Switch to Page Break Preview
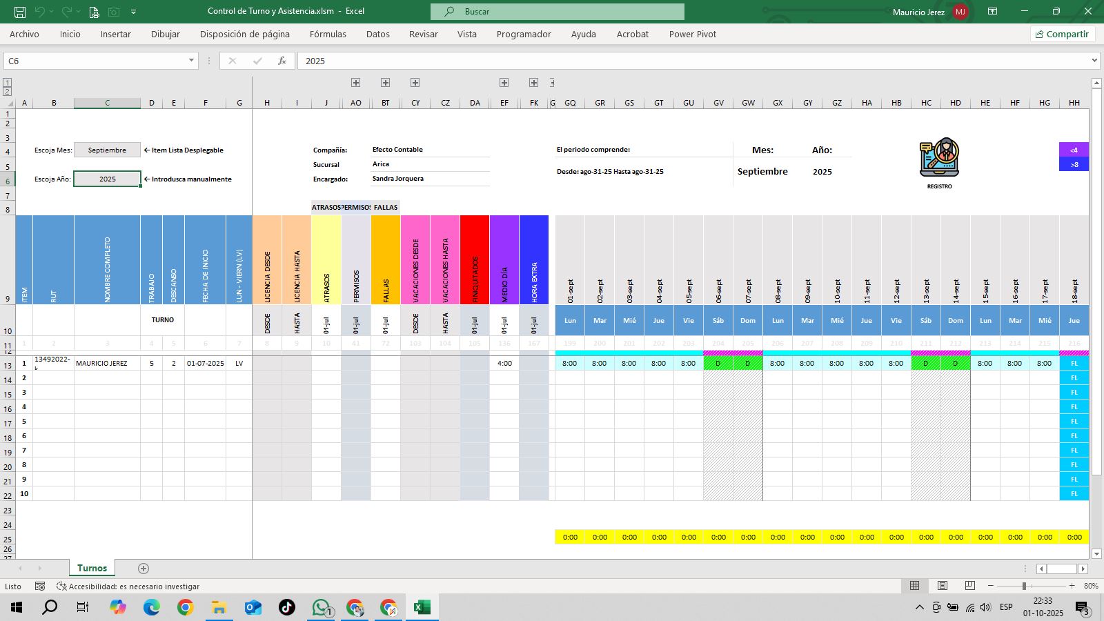The width and height of the screenshot is (1104, 621). [x=969, y=586]
